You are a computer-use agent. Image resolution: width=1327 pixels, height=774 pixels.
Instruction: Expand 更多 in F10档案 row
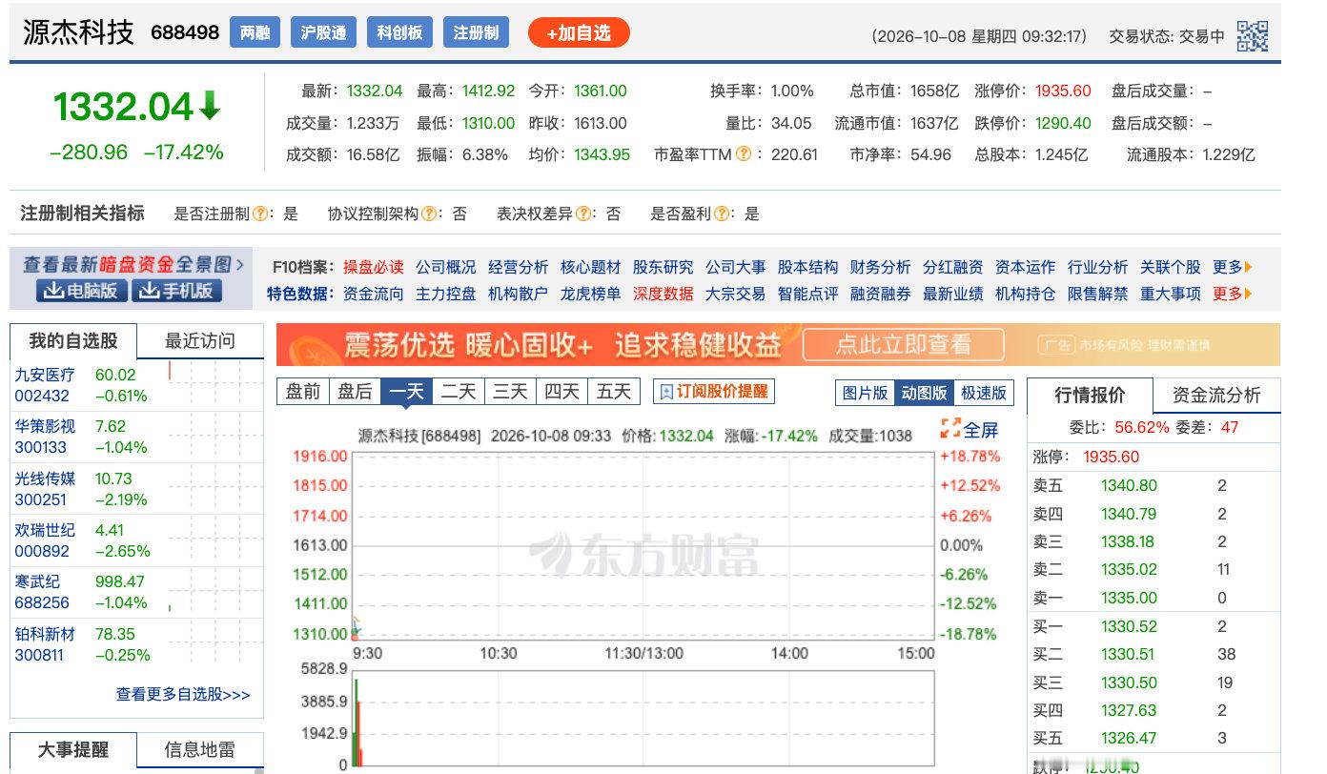click(1232, 267)
